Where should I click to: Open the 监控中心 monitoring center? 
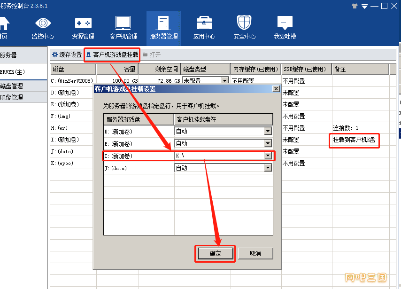[x=43, y=28]
